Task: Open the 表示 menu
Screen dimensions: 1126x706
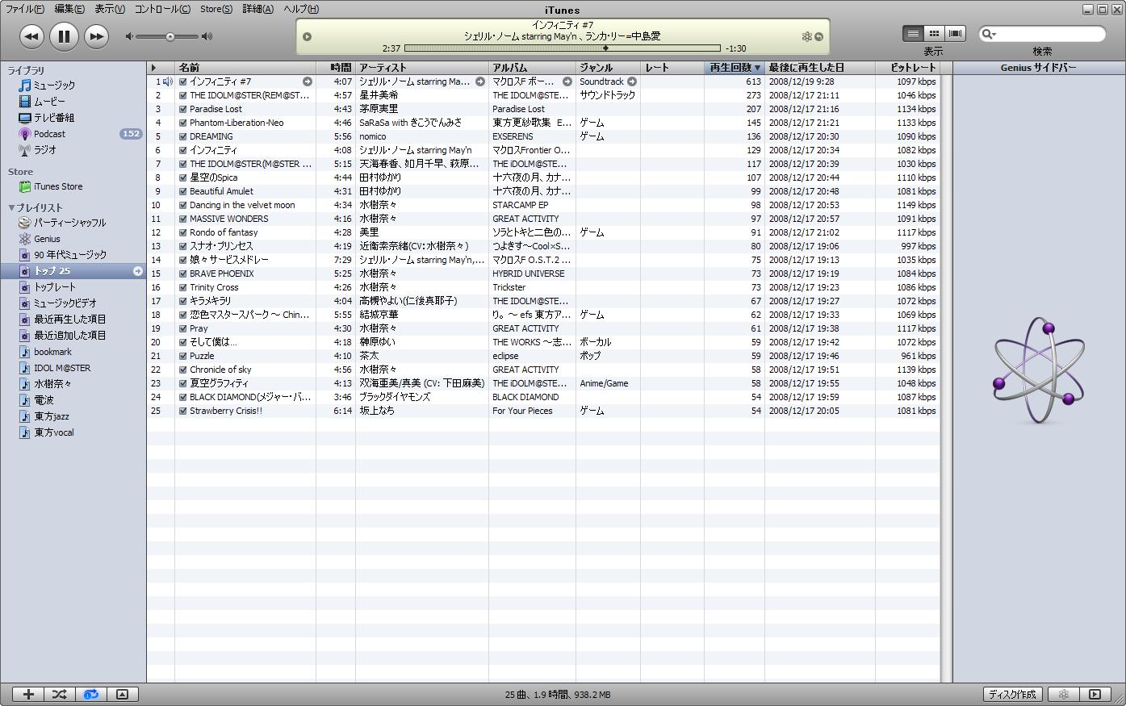Action: [x=110, y=9]
